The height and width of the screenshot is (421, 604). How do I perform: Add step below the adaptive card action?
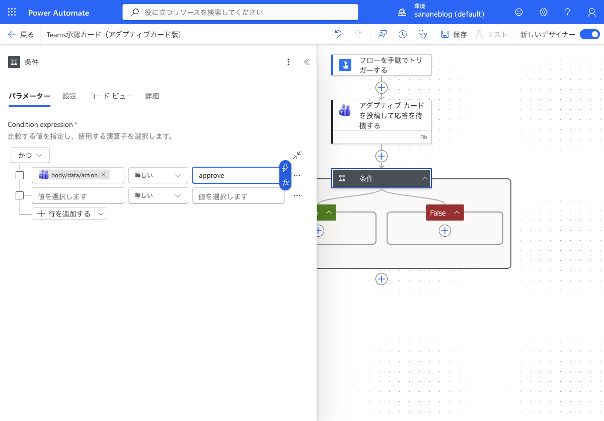pos(382,156)
